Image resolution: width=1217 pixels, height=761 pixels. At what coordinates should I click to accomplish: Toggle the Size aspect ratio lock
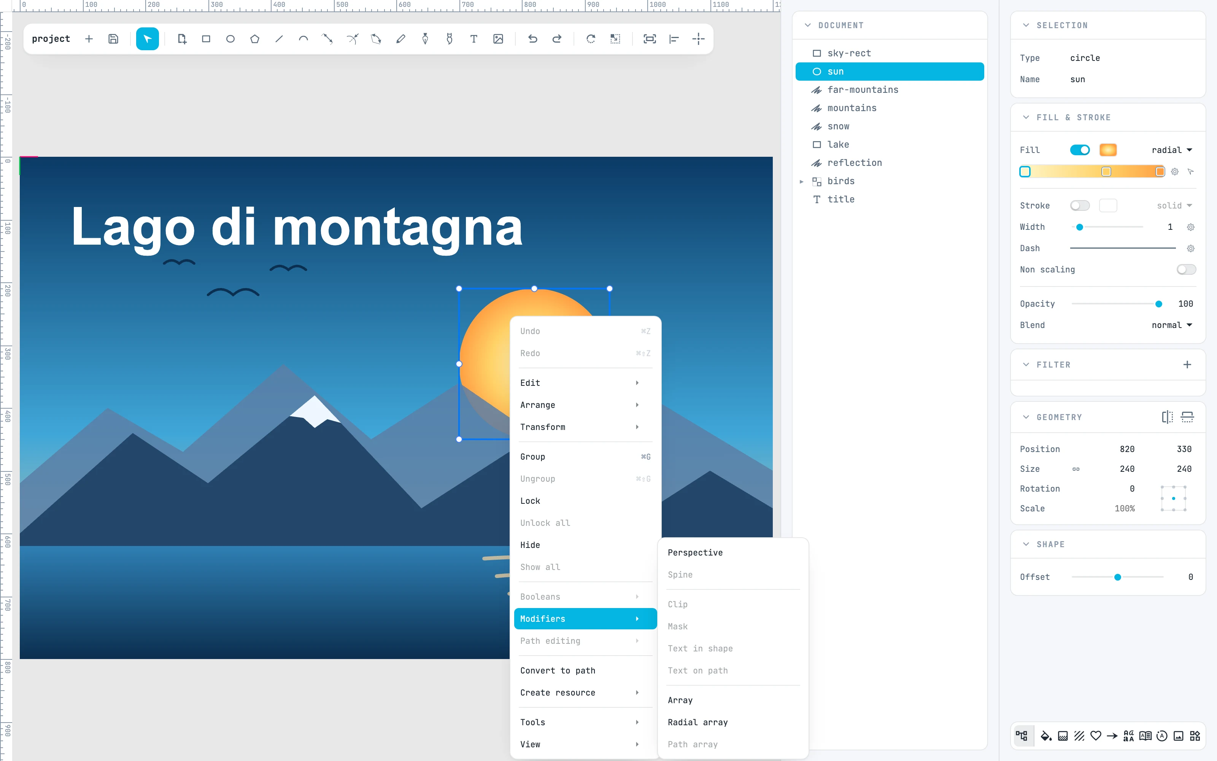pos(1076,468)
